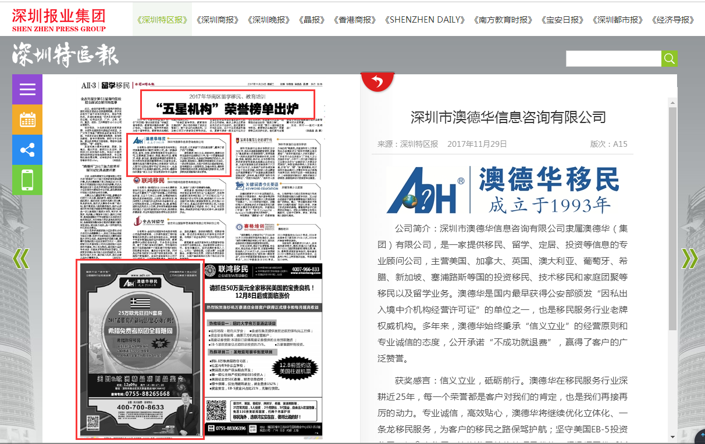Click the blue share icon

click(27, 150)
